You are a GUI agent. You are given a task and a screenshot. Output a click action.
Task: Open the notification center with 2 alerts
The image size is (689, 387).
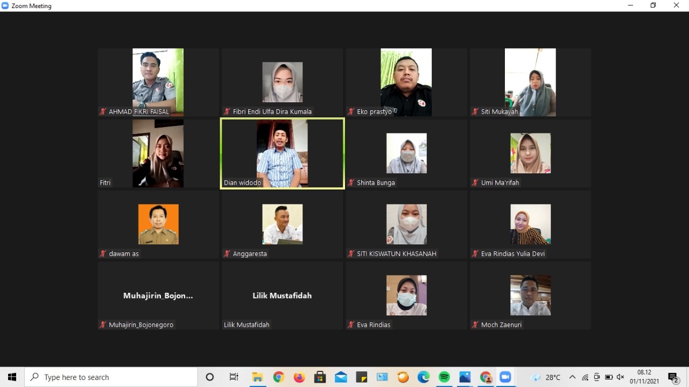pos(673,377)
